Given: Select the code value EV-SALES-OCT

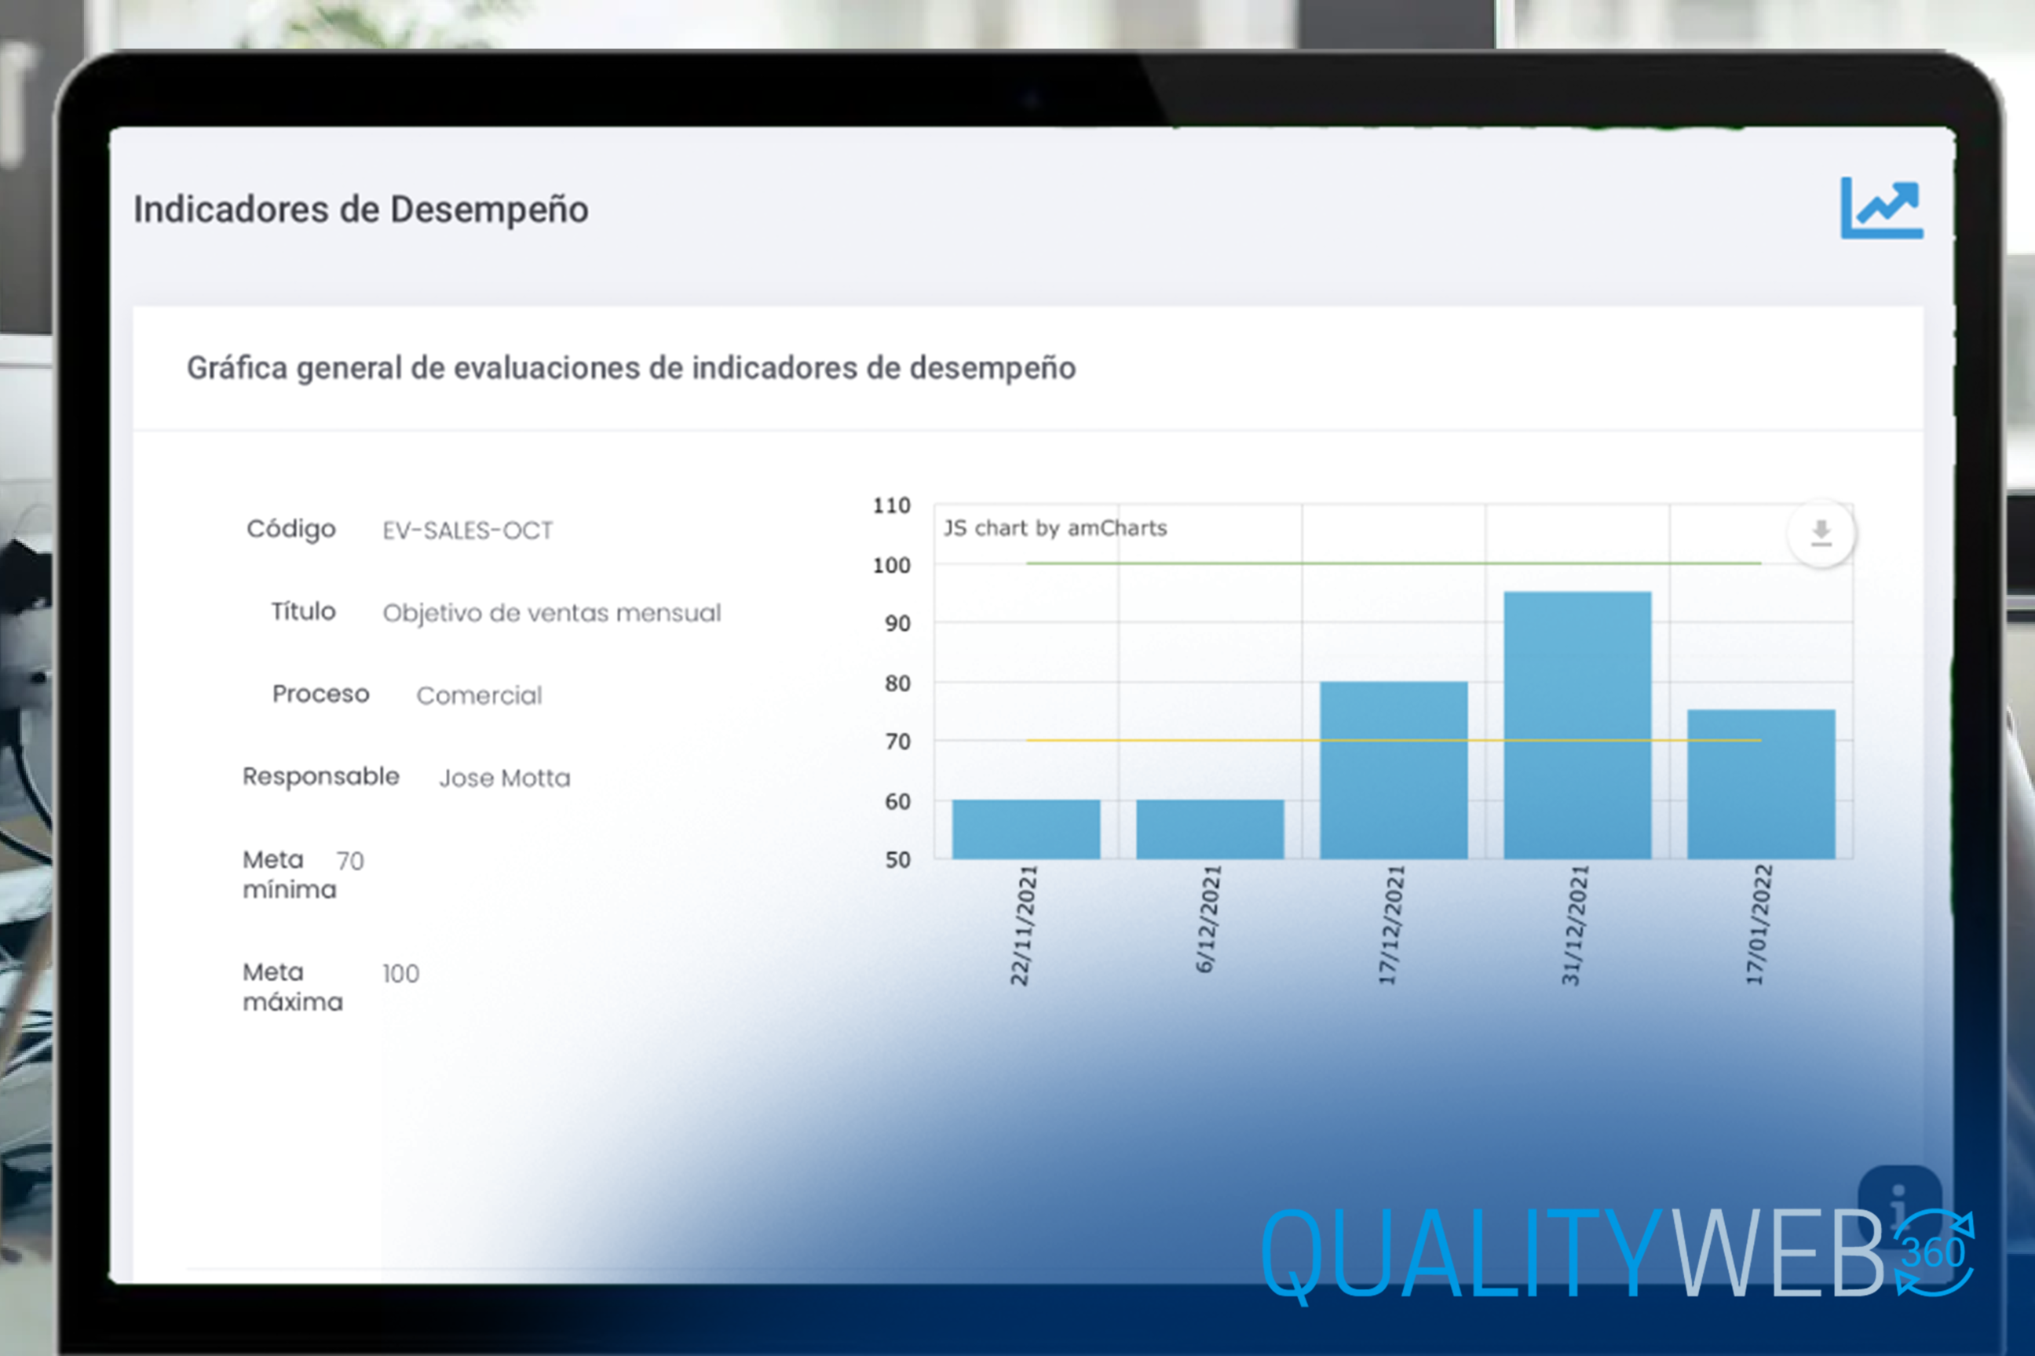Looking at the screenshot, I should point(467,530).
